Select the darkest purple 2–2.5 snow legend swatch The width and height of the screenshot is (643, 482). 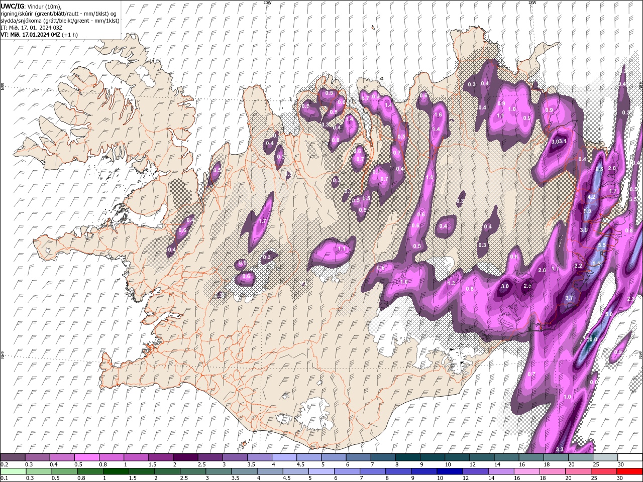click(185, 457)
